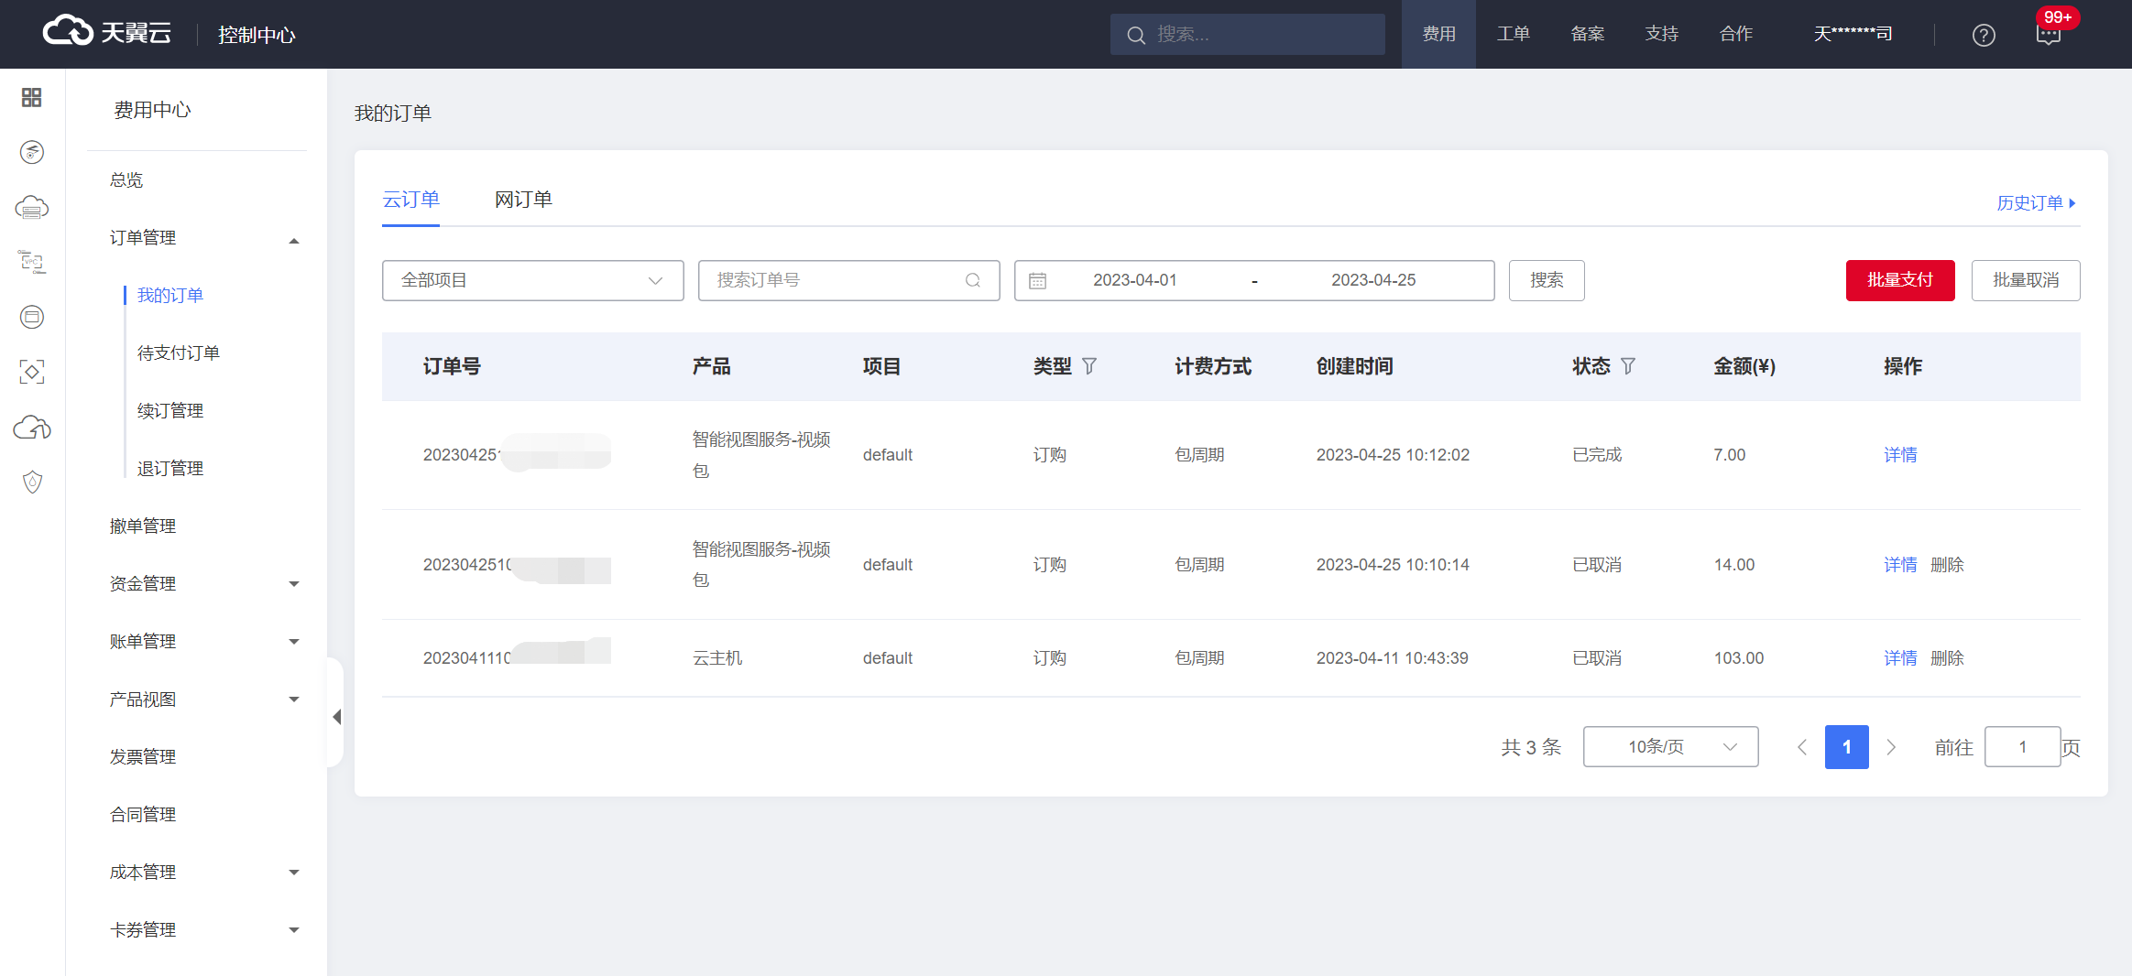Viewport: 2132px width, 976px height.
Task: Click the grid dashboard icon in sidebar
Action: pyautogui.click(x=32, y=97)
